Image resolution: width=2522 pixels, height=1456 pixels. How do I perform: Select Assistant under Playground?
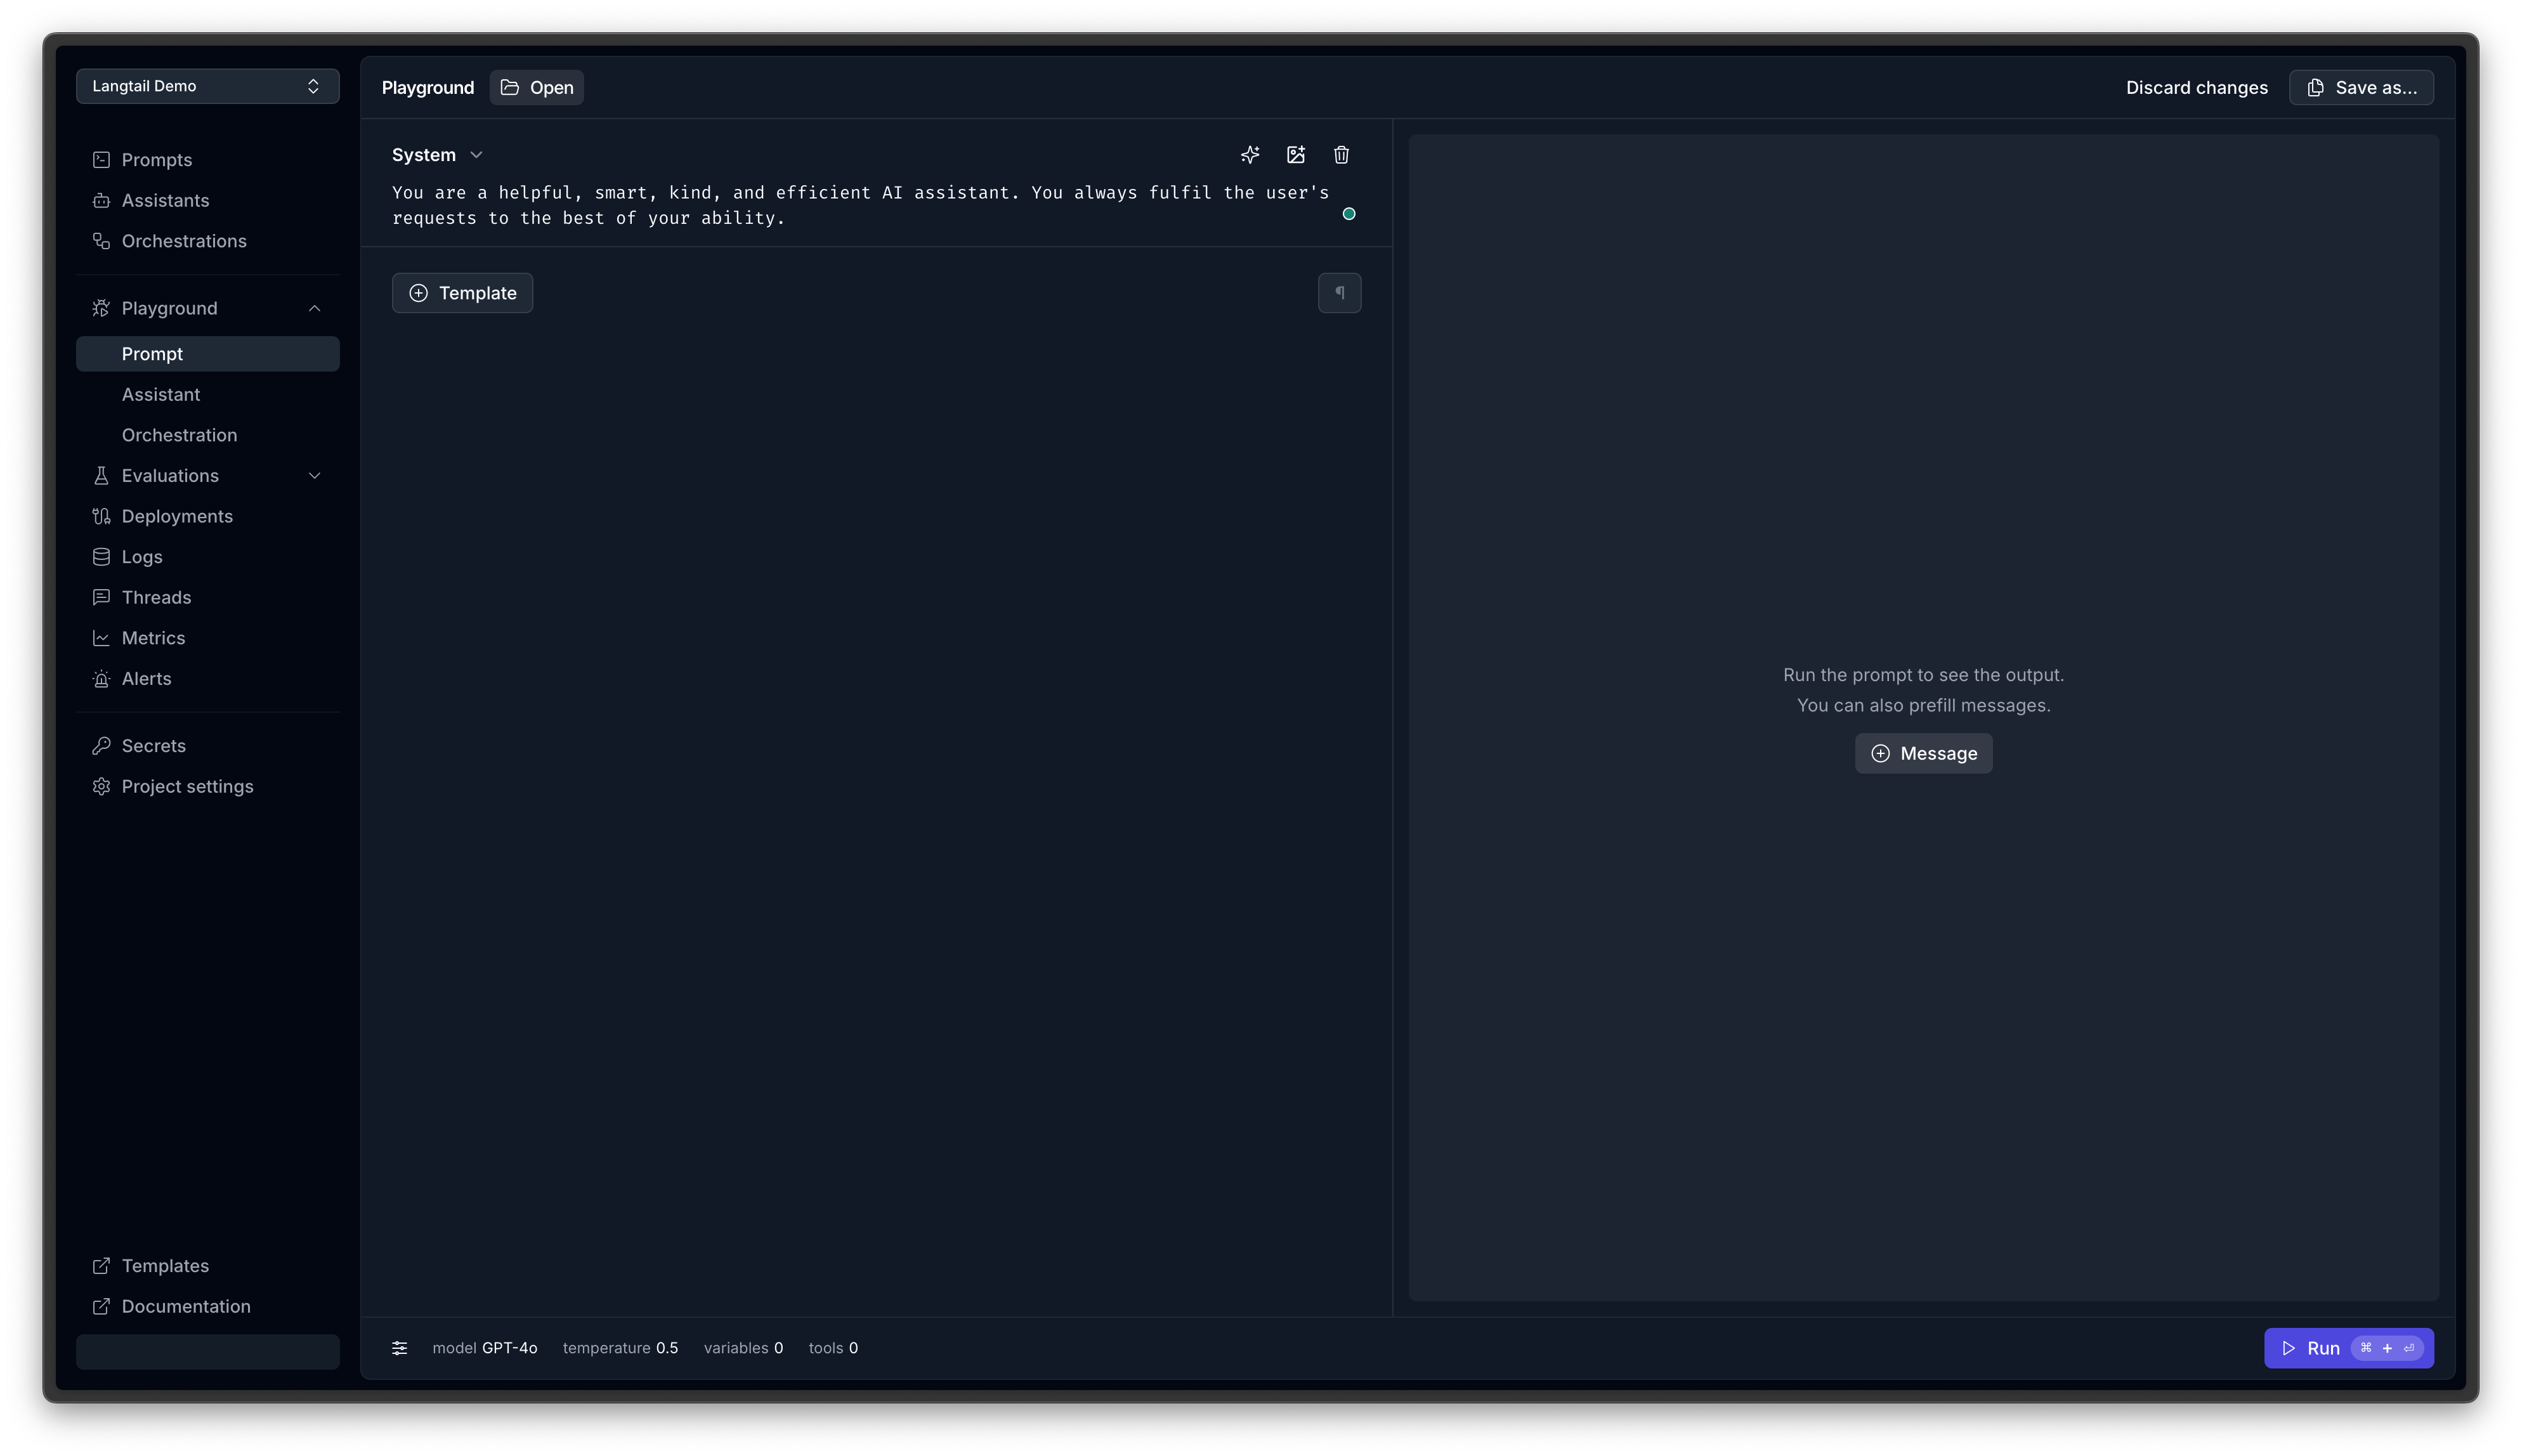click(161, 395)
